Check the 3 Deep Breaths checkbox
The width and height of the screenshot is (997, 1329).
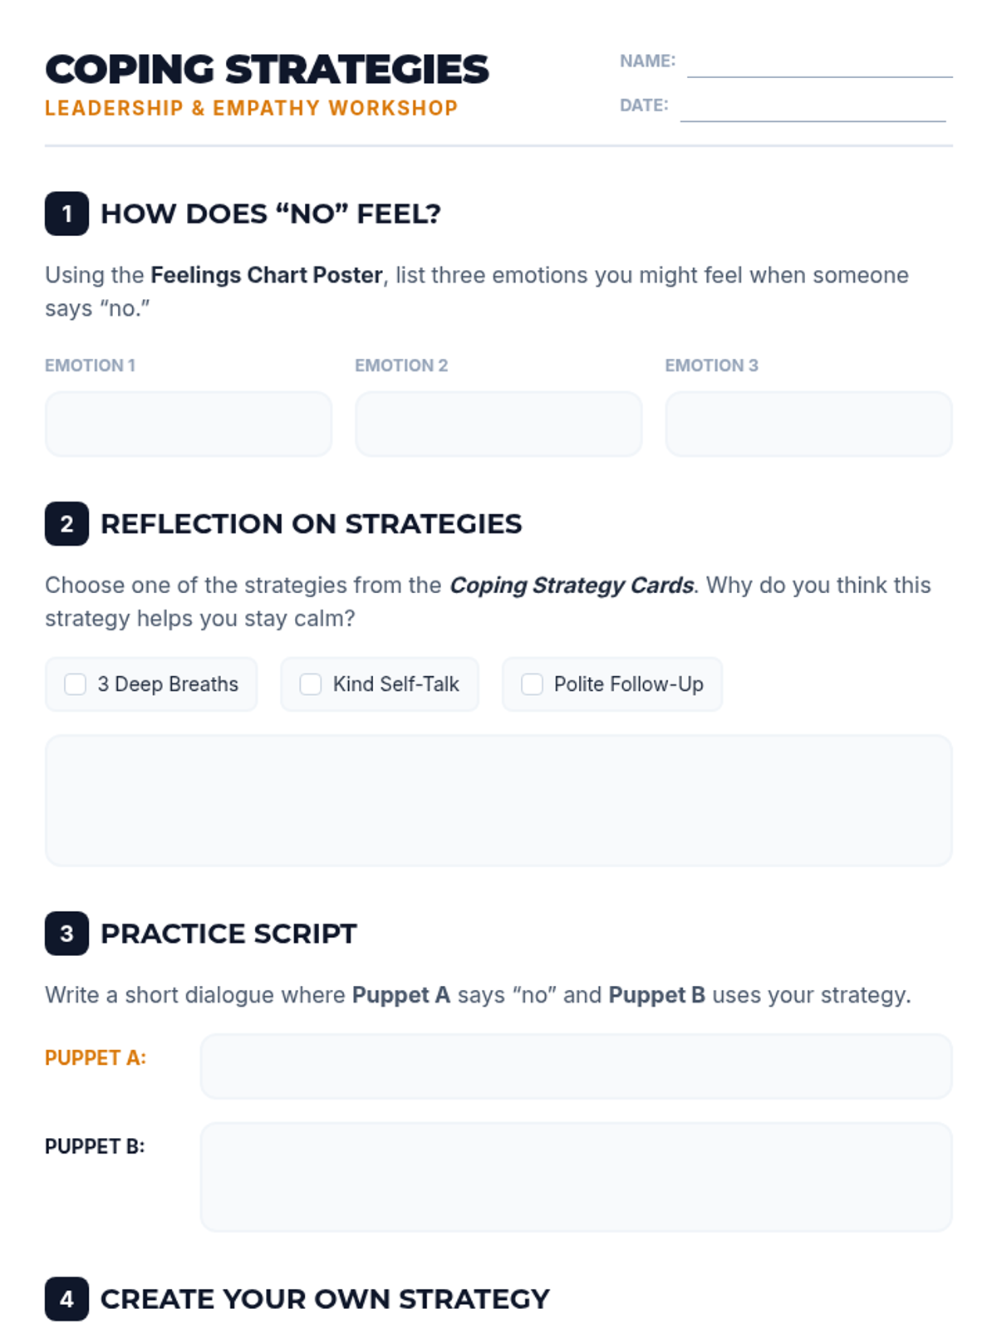[76, 684]
